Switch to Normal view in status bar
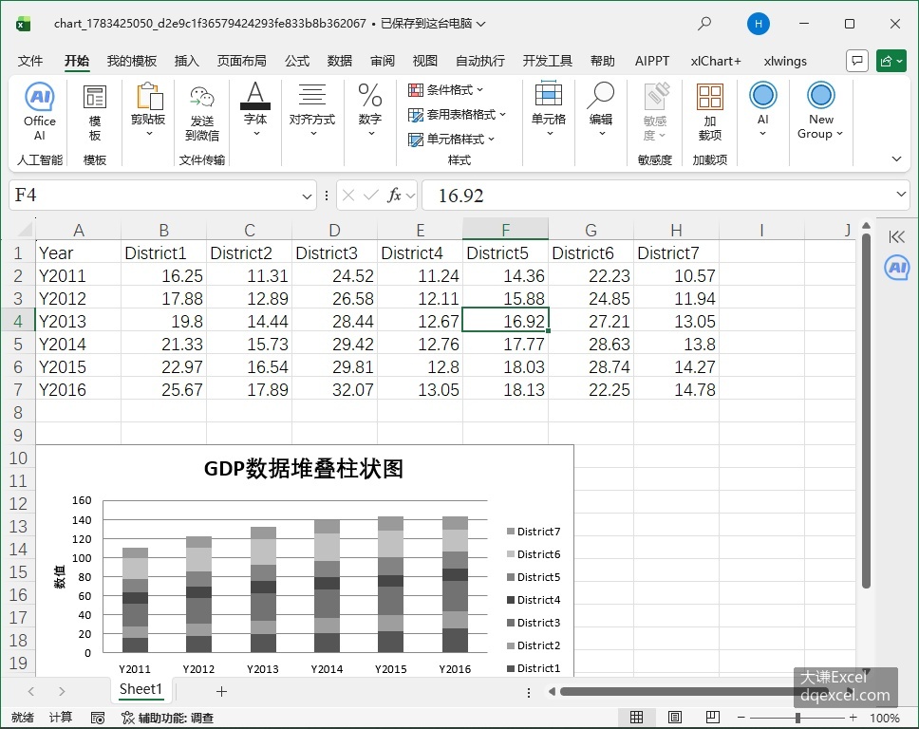Image resolution: width=919 pixels, height=729 pixels. point(636,717)
